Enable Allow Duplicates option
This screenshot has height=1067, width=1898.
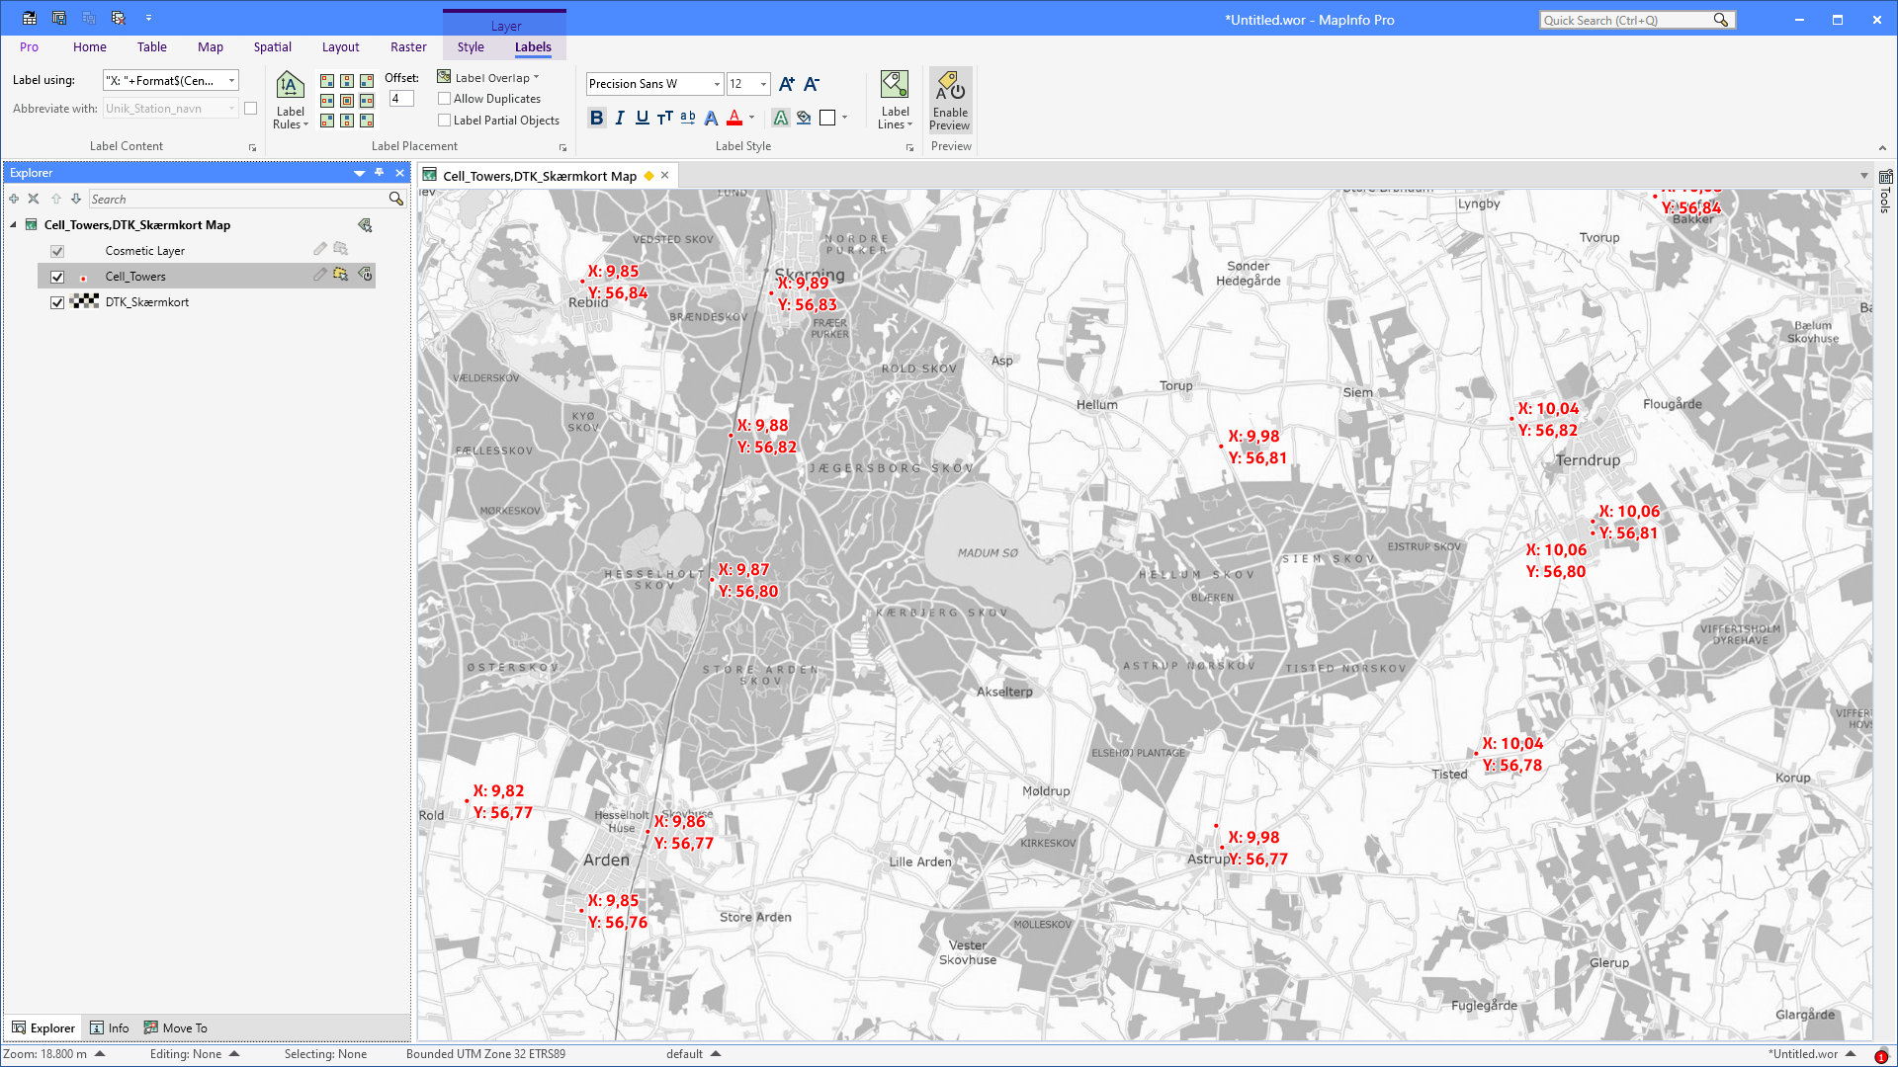pyautogui.click(x=445, y=99)
